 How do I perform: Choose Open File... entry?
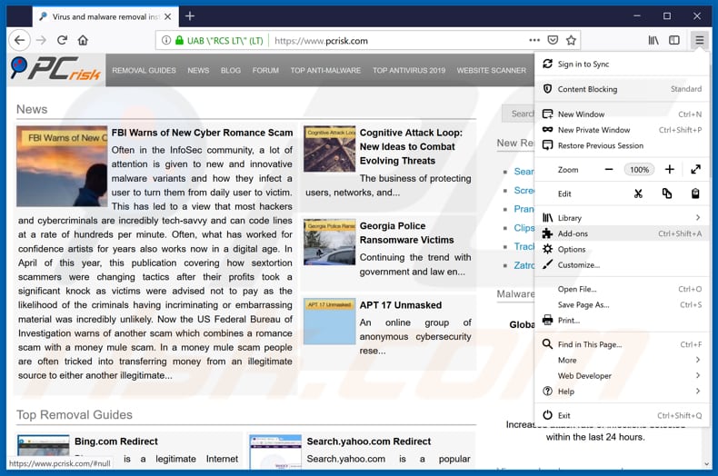coord(622,289)
